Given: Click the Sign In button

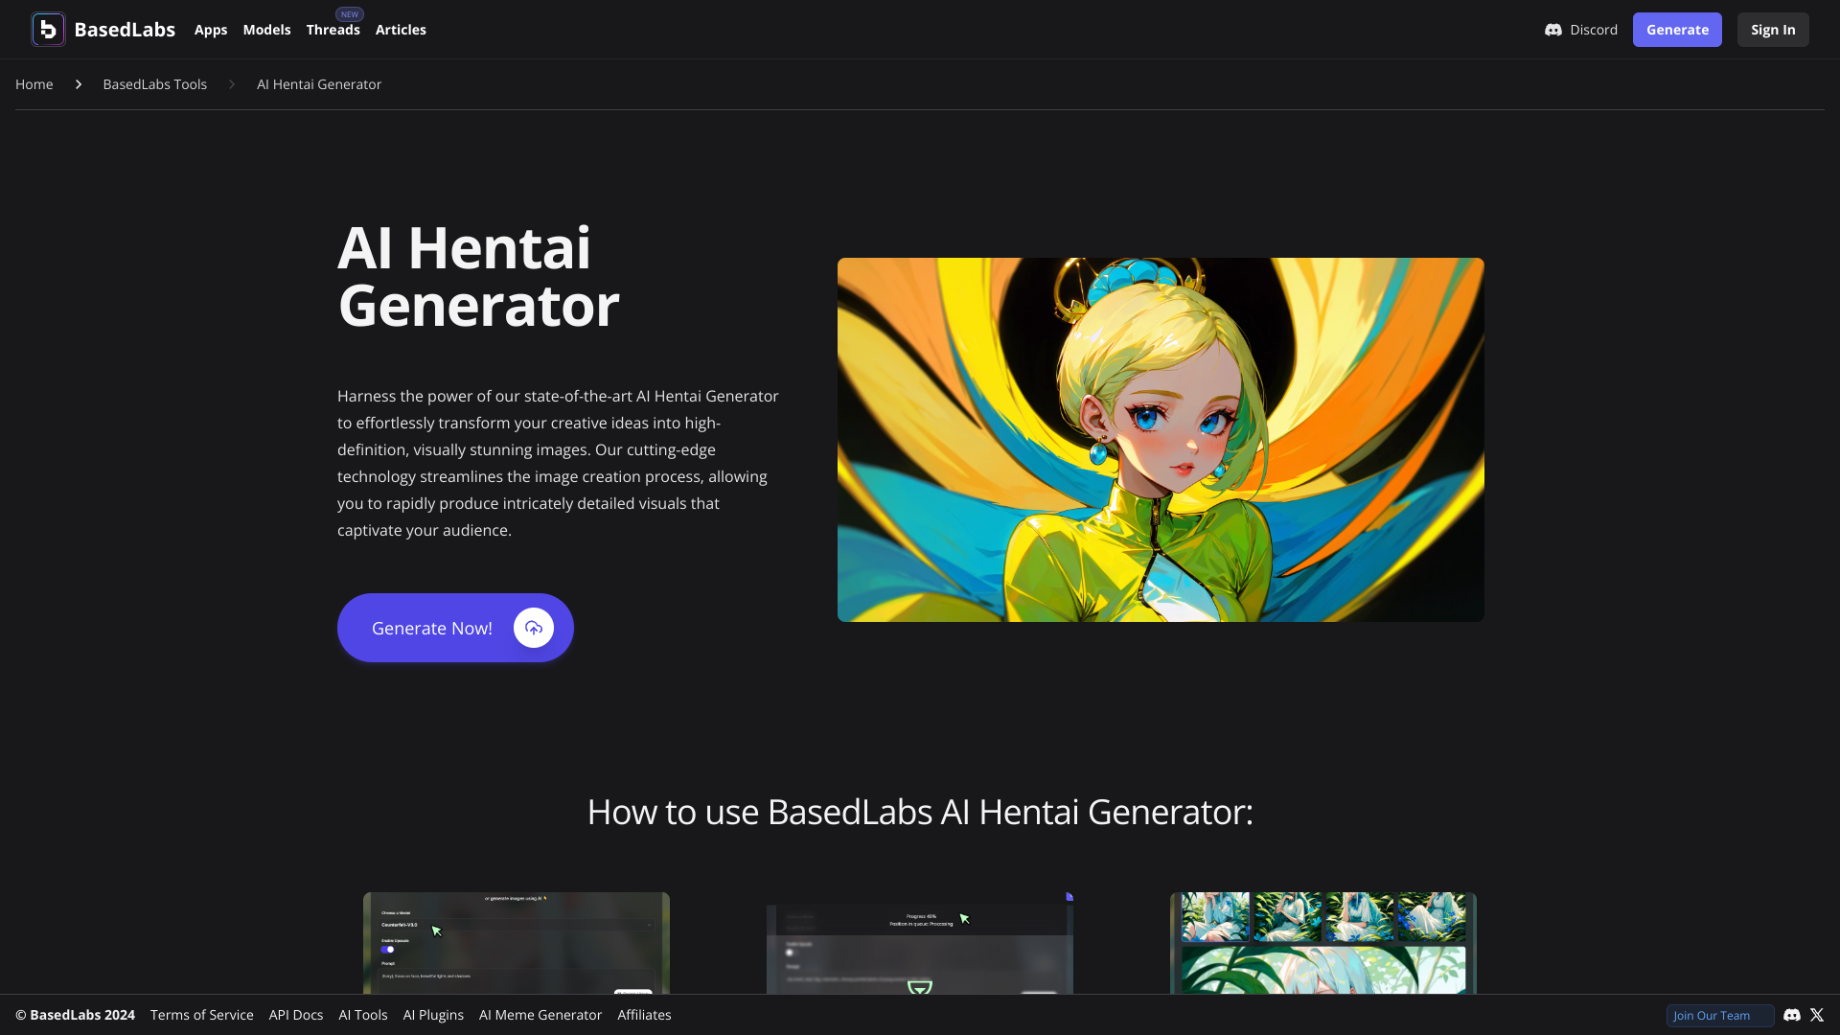Looking at the screenshot, I should [x=1773, y=30].
